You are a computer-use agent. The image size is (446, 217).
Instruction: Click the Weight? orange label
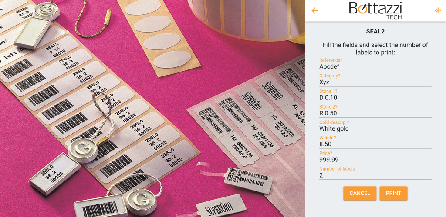pos(328,138)
